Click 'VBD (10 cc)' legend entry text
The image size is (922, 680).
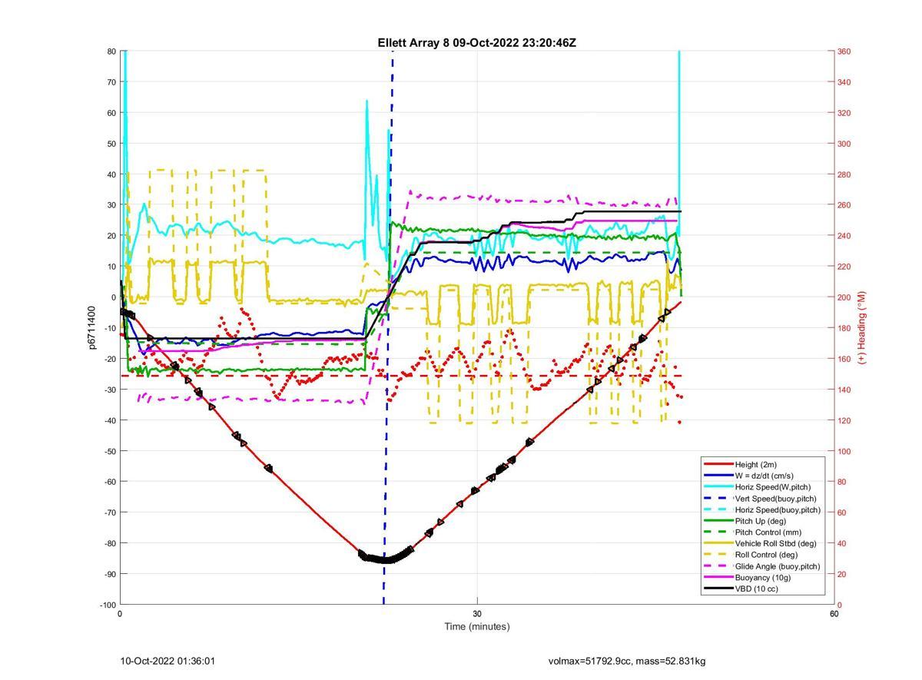756,589
